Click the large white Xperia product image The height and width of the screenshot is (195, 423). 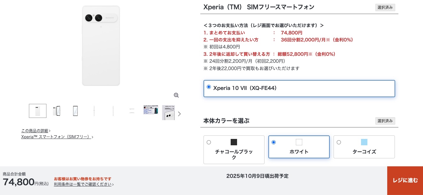101,46
